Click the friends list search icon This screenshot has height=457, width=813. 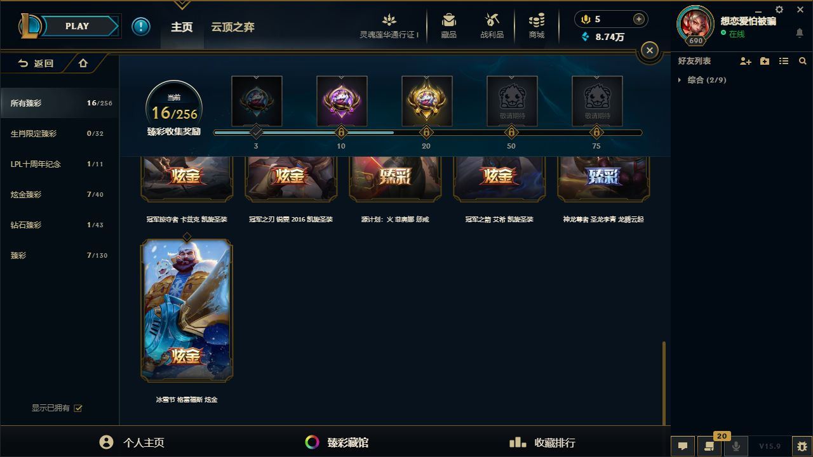[x=803, y=61]
